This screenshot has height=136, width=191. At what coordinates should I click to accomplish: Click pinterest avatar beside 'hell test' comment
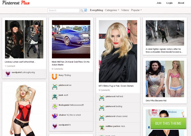102,98
